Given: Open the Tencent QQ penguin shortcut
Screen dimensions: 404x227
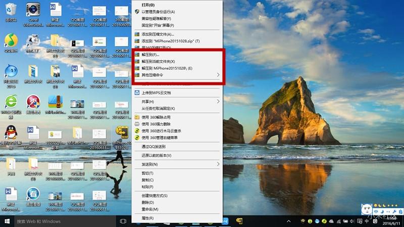Looking at the screenshot, I should point(11,138).
